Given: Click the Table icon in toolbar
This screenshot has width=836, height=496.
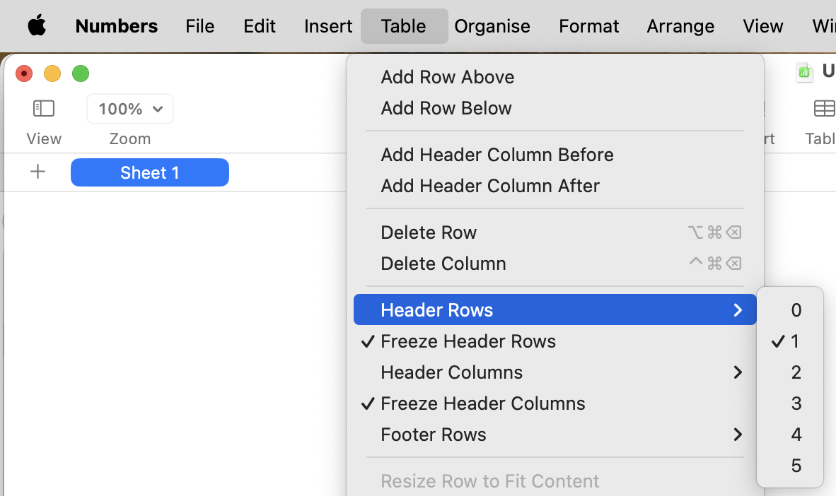Looking at the screenshot, I should tap(824, 108).
